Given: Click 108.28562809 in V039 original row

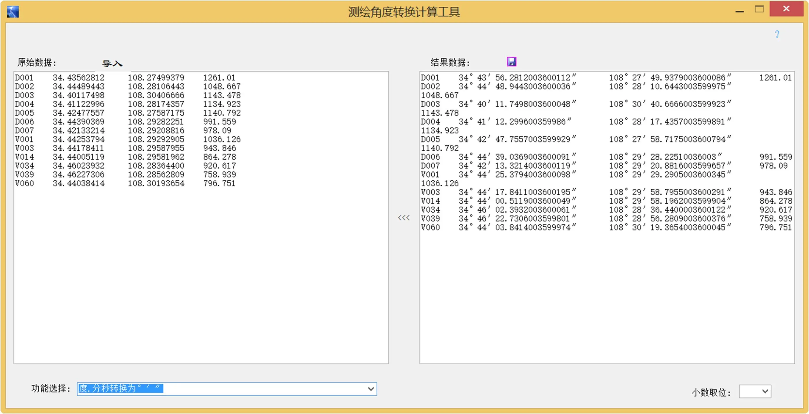Looking at the screenshot, I should (156, 174).
